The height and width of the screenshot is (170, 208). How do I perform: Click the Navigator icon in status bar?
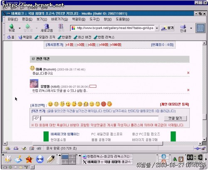pos(8,148)
